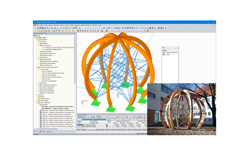249x156 pixels.
Task: Open the Help menu
Action: tap(100, 25)
